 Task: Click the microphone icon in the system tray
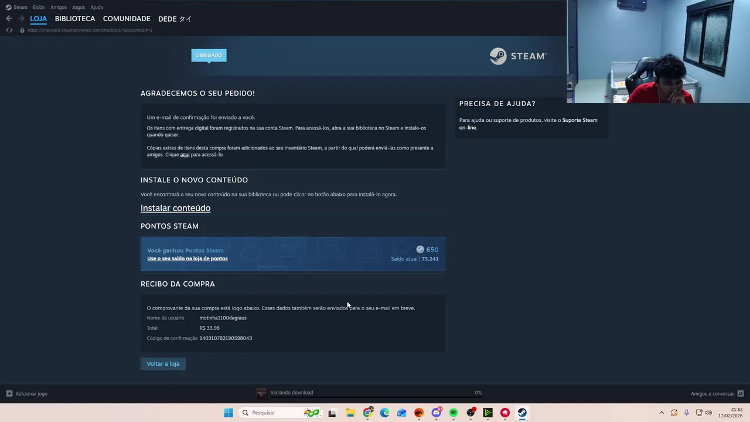687,413
